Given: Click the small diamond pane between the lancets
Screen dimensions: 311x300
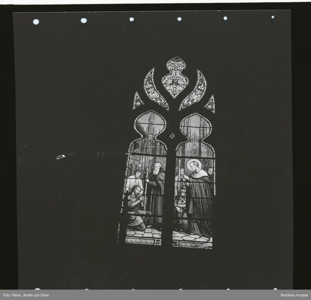Looking at the screenshot, I should click(x=171, y=136).
